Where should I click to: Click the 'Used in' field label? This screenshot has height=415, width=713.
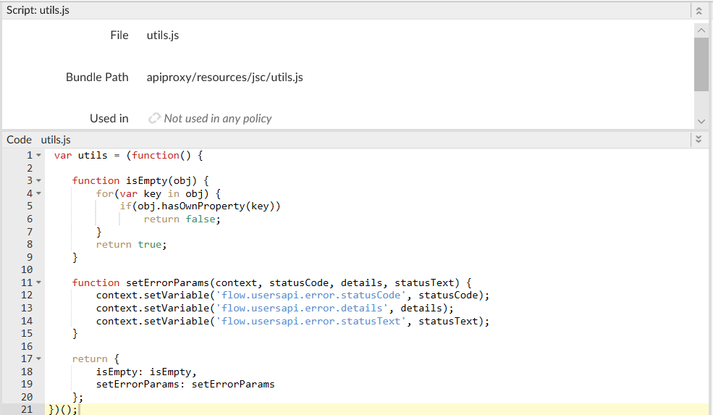(109, 118)
